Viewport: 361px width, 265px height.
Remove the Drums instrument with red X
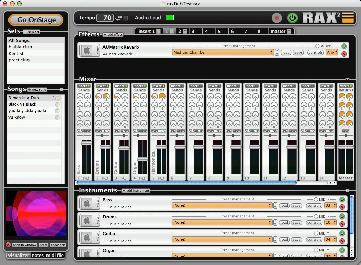pyautogui.click(x=342, y=224)
